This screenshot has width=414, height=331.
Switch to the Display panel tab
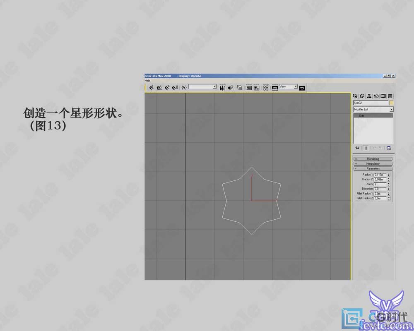tap(383, 96)
